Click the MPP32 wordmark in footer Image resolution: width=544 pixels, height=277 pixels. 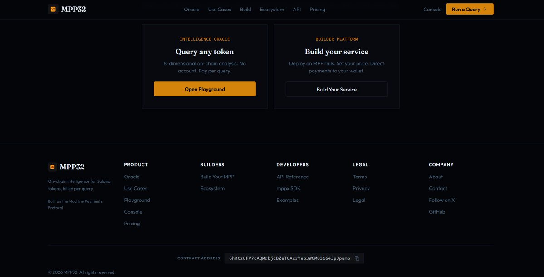coord(72,167)
